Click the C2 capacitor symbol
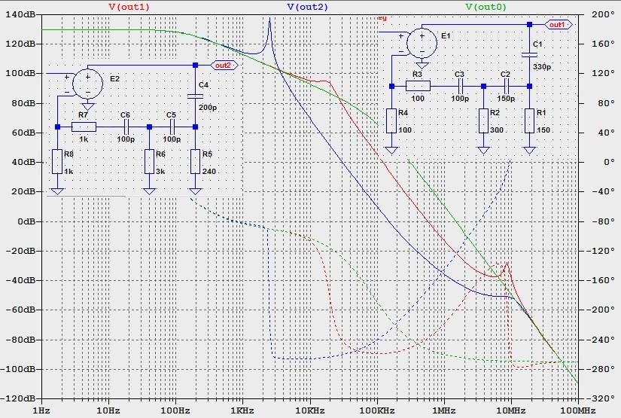 pyautogui.click(x=507, y=86)
